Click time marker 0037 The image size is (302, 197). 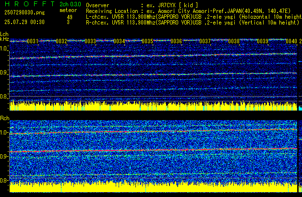[x=205, y=41]
